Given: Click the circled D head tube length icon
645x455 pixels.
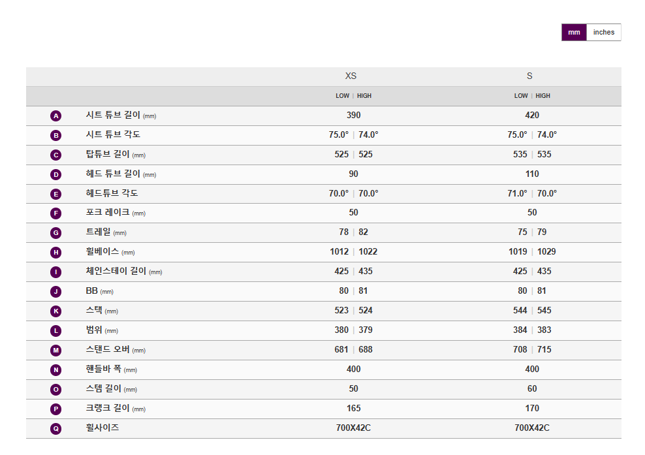Looking at the screenshot, I should tap(56, 174).
